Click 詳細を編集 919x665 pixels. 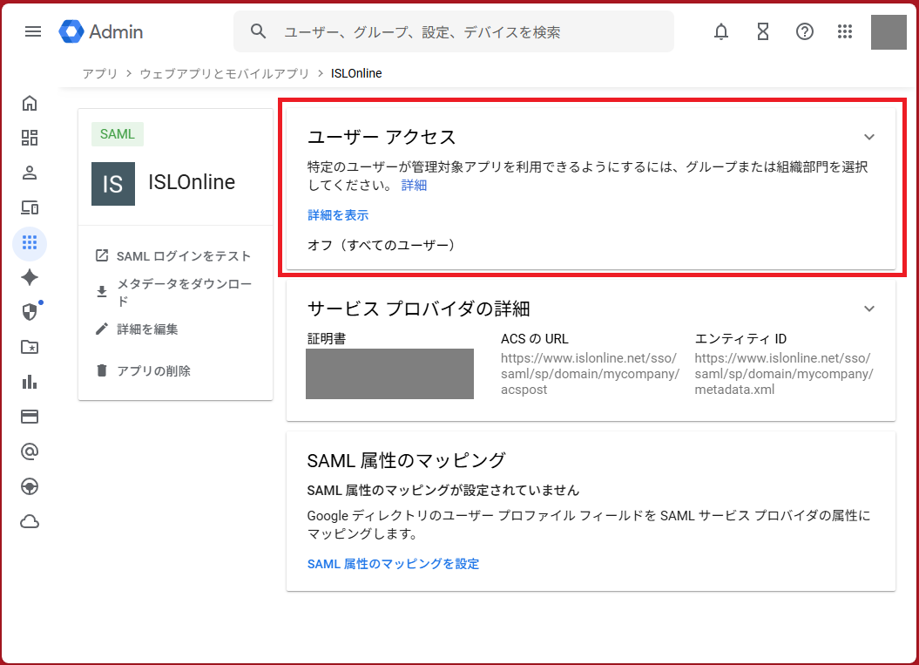coord(147,329)
